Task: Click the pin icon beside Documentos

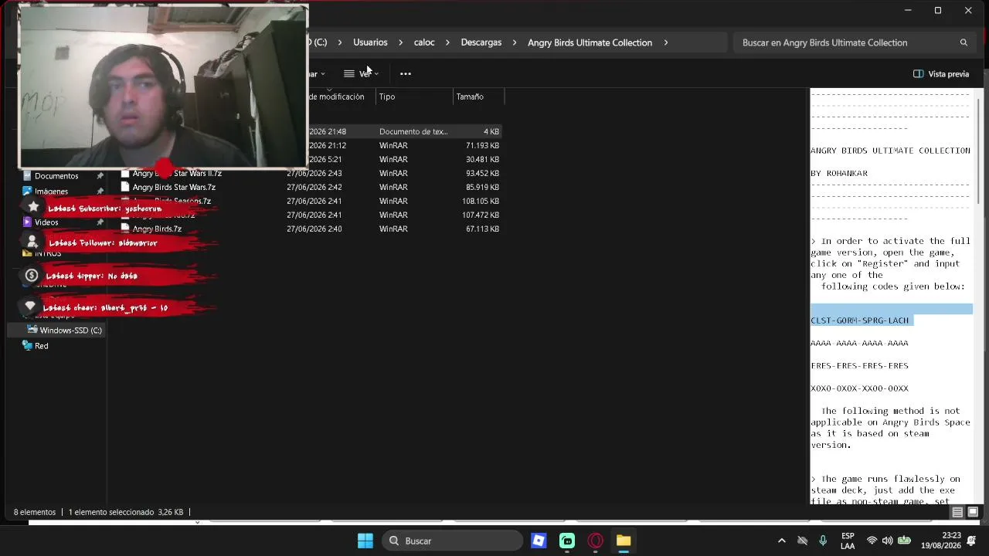Action: (100, 176)
